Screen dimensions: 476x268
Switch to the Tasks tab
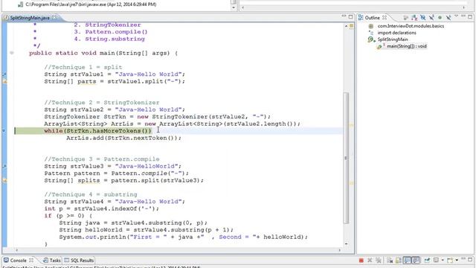coord(55,261)
